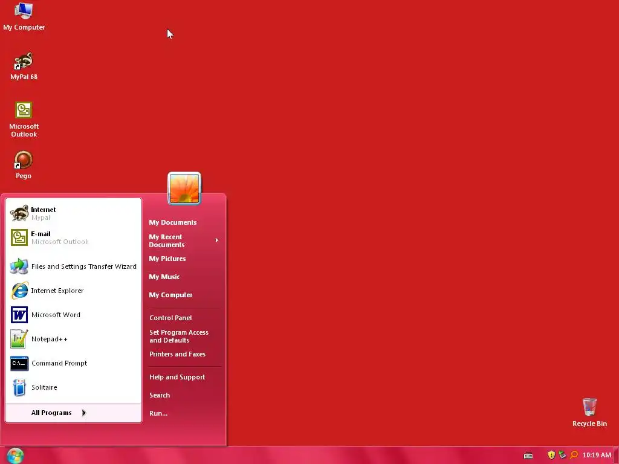The width and height of the screenshot is (619, 464).
Task: Click the 10:19 AM taskbar clock
Action: [x=597, y=455]
